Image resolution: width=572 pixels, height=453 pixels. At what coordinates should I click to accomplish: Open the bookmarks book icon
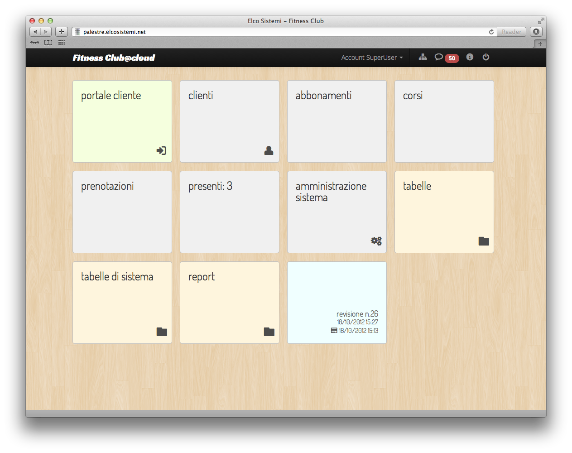point(48,43)
